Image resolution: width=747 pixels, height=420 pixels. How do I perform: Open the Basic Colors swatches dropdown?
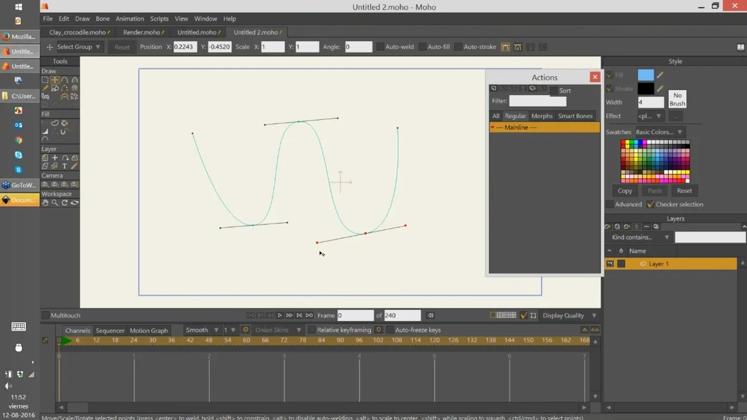[x=659, y=132]
